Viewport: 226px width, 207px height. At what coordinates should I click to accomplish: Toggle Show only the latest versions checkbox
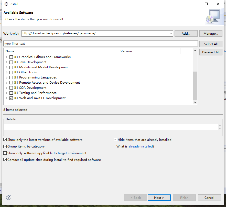pyautogui.click(x=5, y=140)
